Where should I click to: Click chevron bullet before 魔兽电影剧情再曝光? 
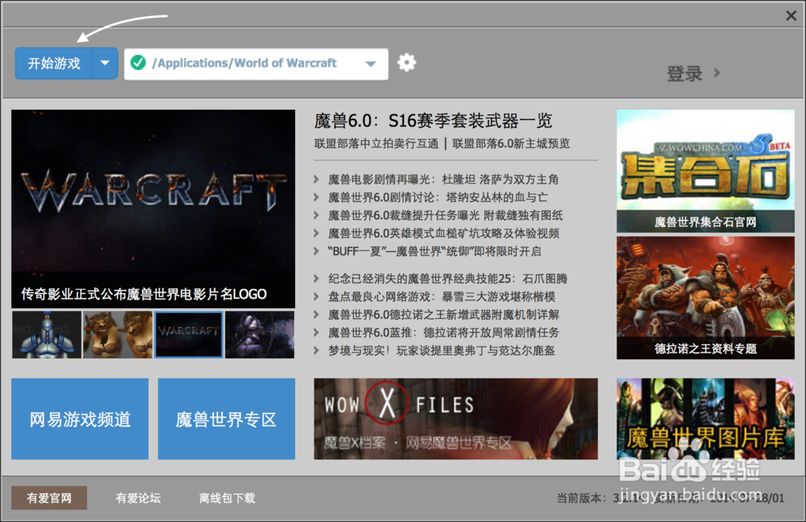(317, 180)
